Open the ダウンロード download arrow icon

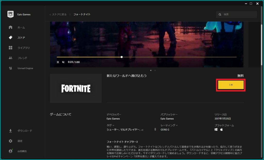(10, 131)
